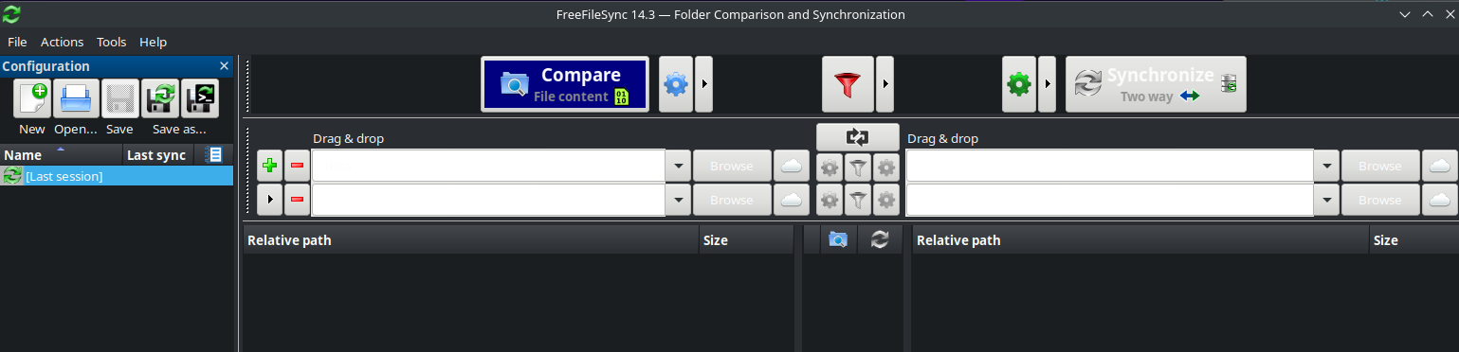Click category column header with folder-magnifier icon
This screenshot has width=1459, height=352.
838,239
